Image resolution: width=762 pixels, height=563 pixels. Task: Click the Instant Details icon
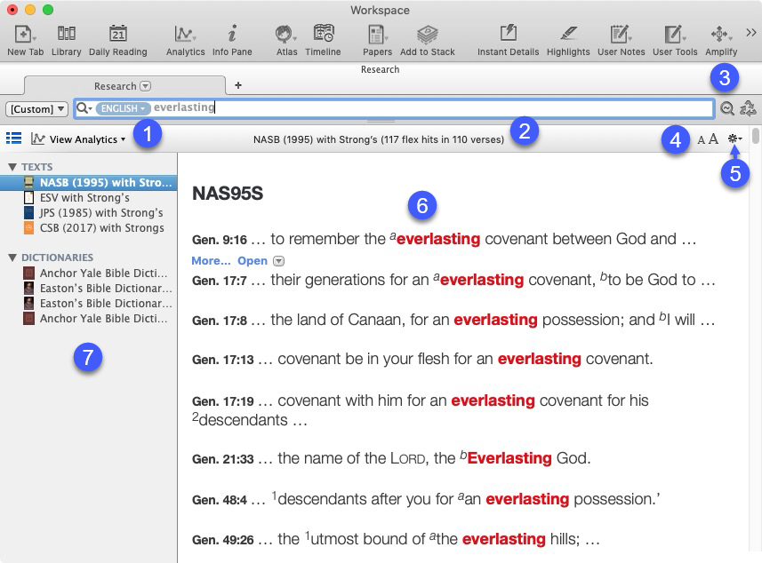pyautogui.click(x=508, y=36)
